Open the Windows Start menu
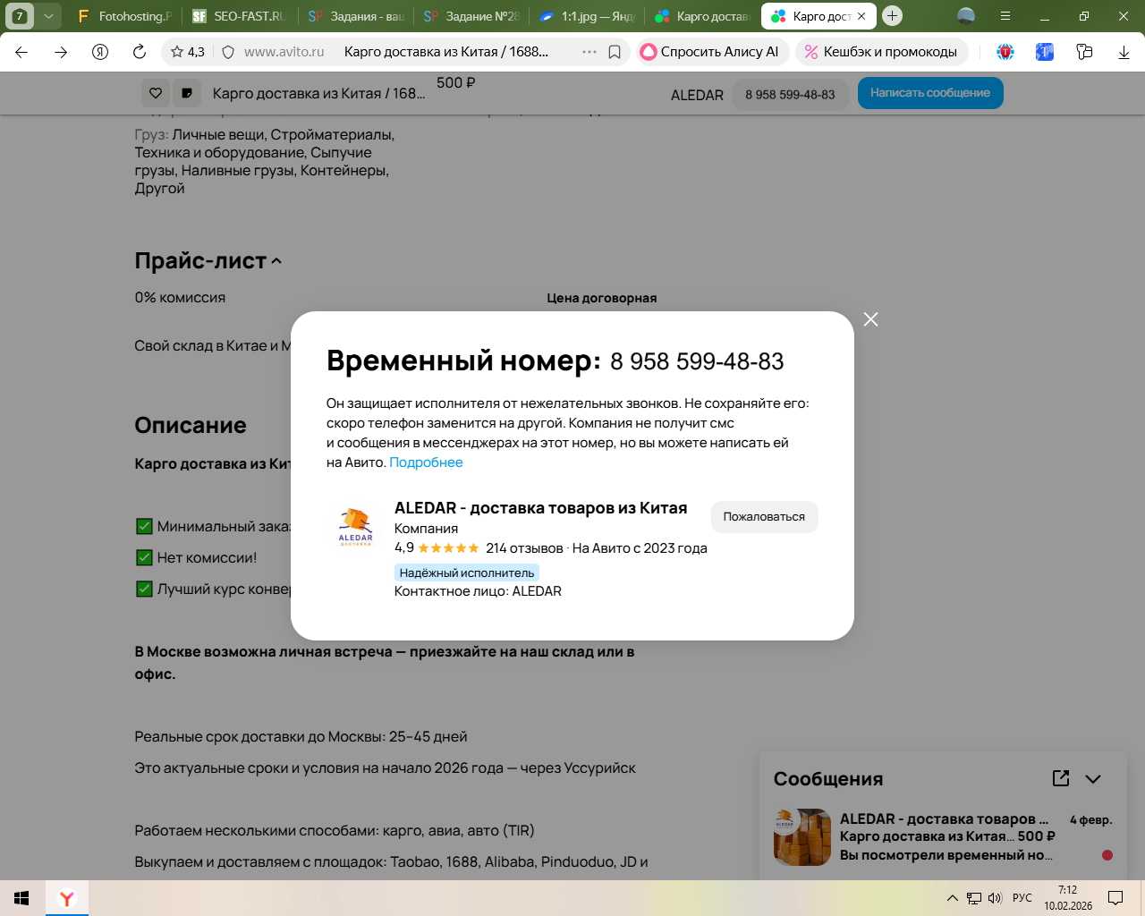 pyautogui.click(x=21, y=898)
